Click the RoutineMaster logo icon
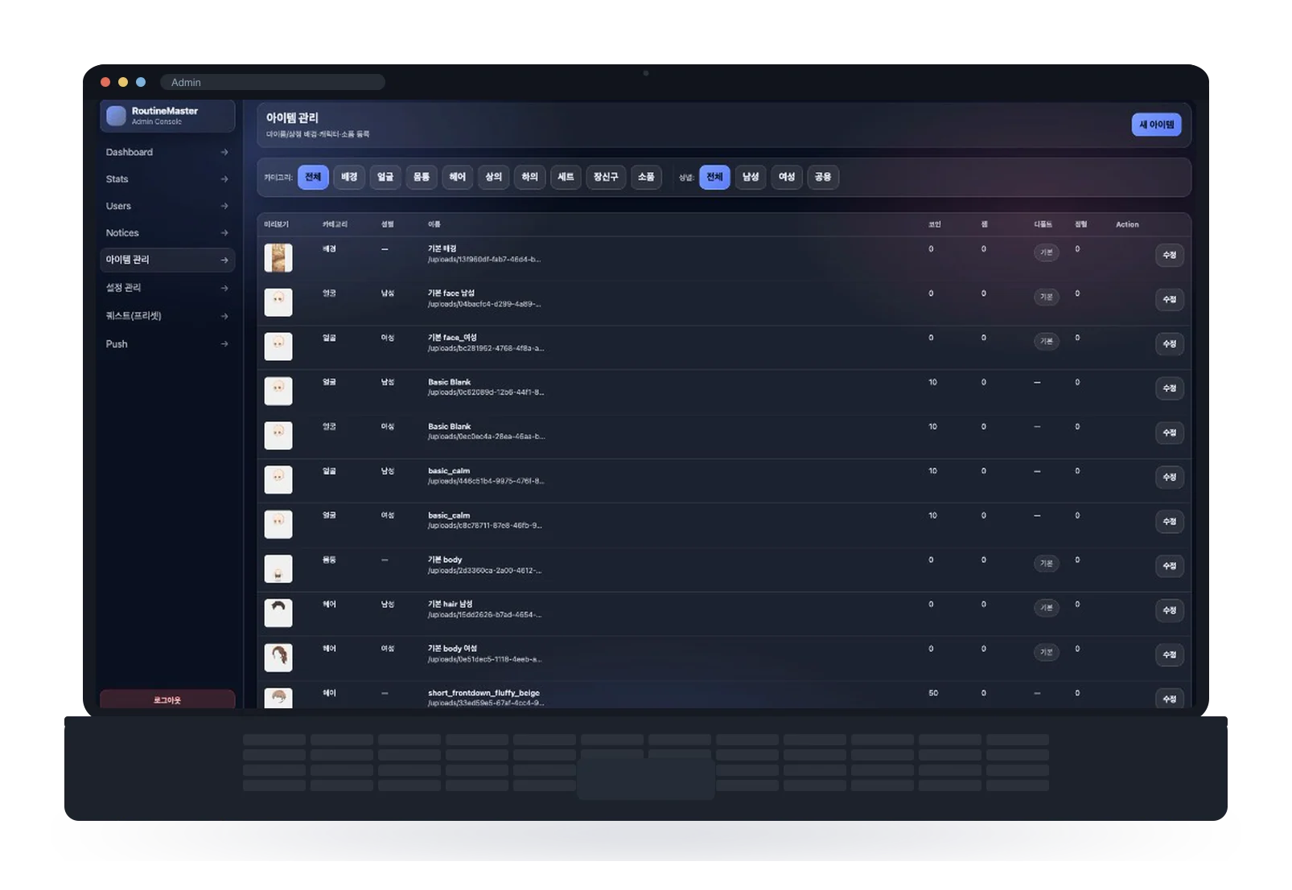 (117, 116)
